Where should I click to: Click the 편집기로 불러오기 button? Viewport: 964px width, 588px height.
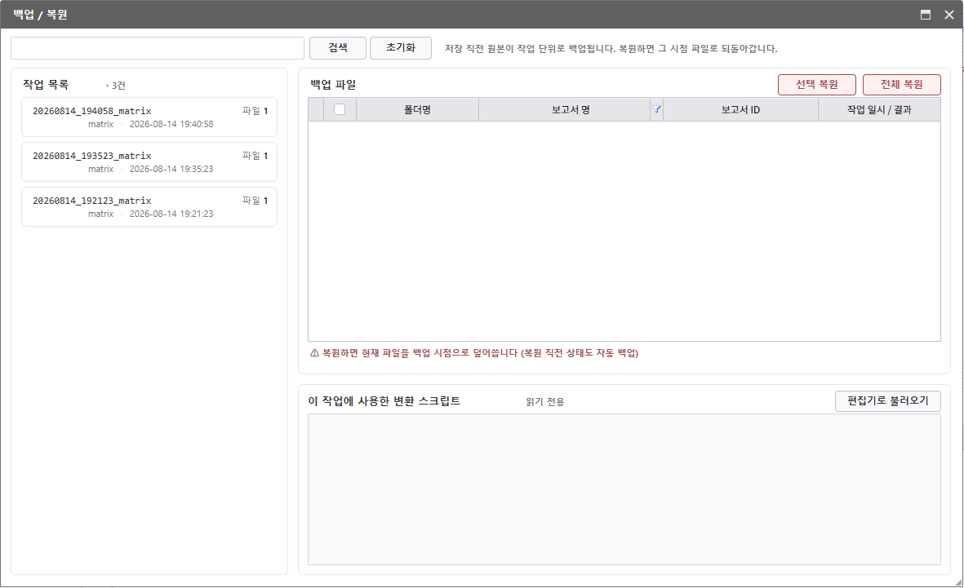click(x=888, y=400)
